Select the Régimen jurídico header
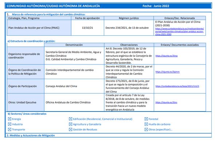This screenshot has width=215, height=141. (129, 18)
